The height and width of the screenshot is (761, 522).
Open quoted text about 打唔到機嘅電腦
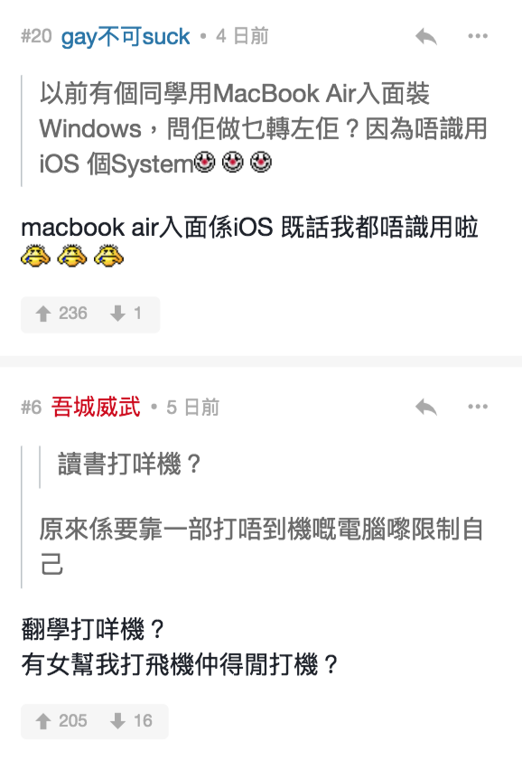261,547
